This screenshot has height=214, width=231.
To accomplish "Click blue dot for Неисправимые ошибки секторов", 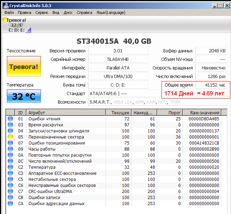I will [10, 185].
